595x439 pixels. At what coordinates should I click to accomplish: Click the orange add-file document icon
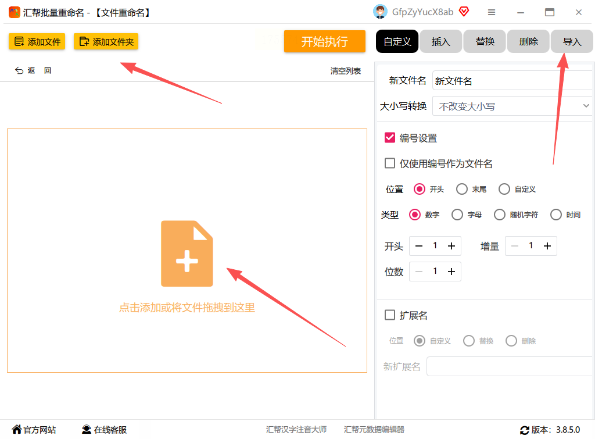187,254
